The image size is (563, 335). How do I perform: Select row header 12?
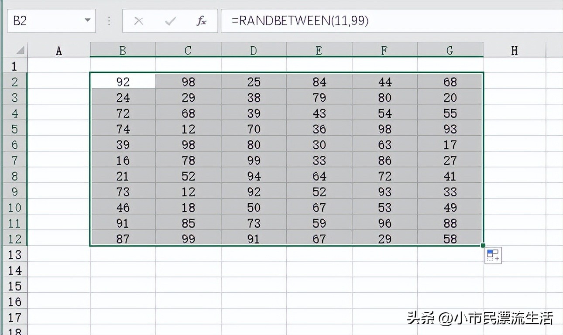[x=15, y=239]
